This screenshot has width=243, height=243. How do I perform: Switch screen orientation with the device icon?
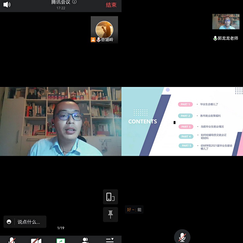click(110, 197)
